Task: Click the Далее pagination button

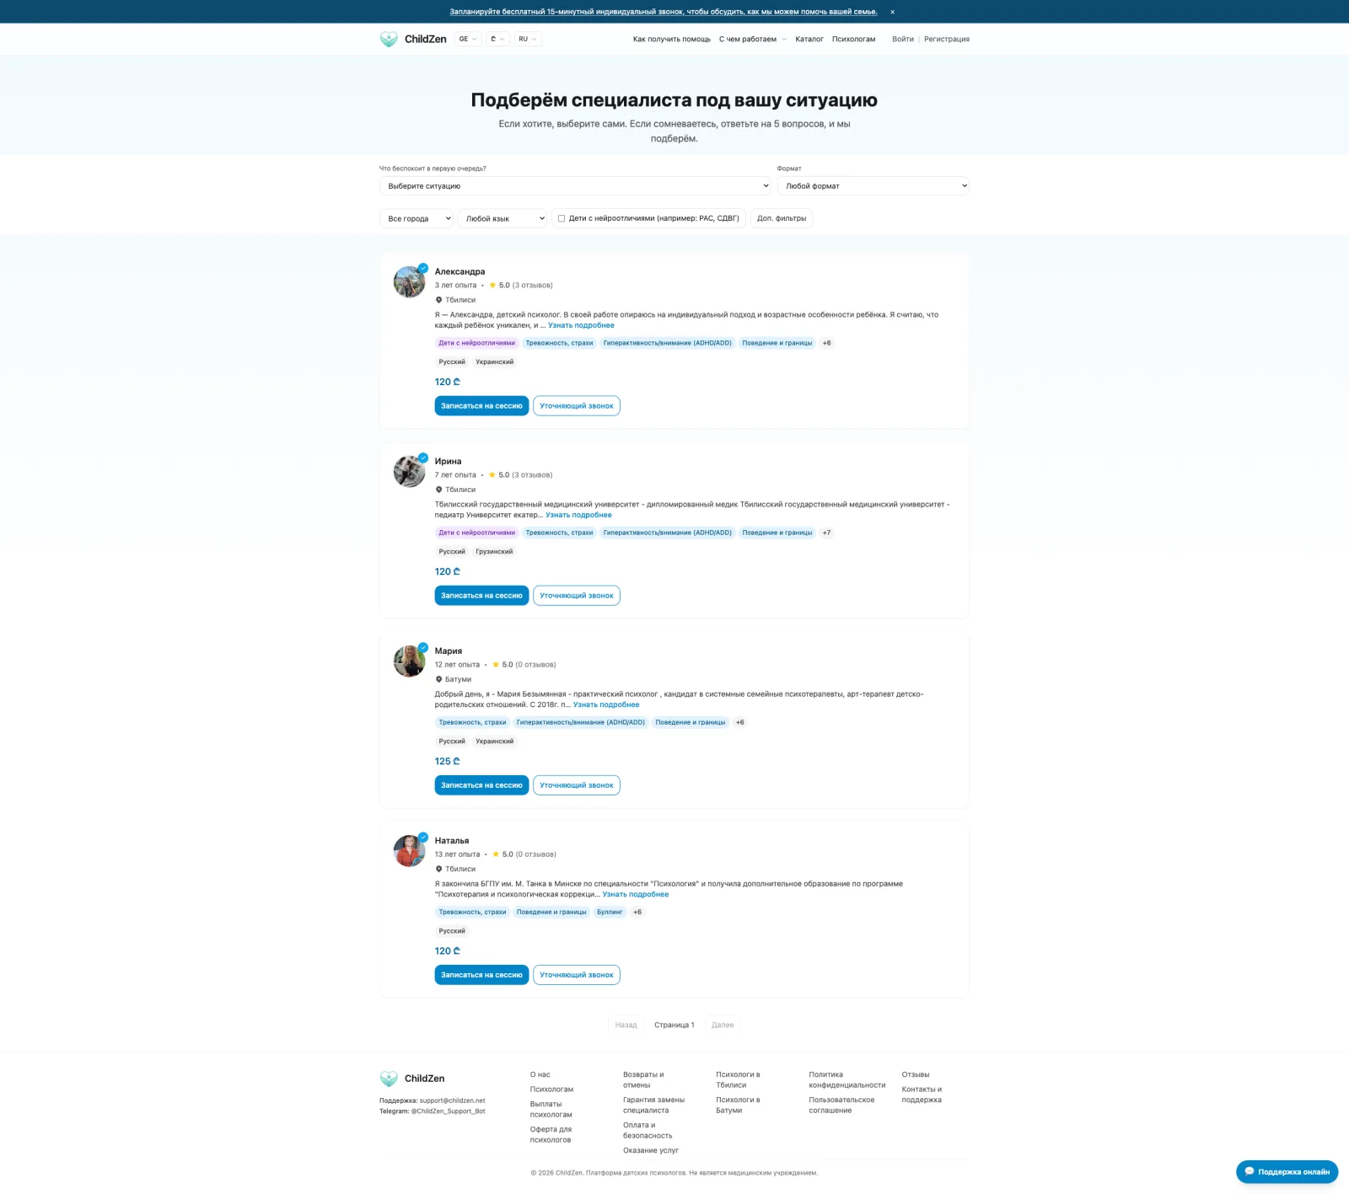Action: (723, 1025)
